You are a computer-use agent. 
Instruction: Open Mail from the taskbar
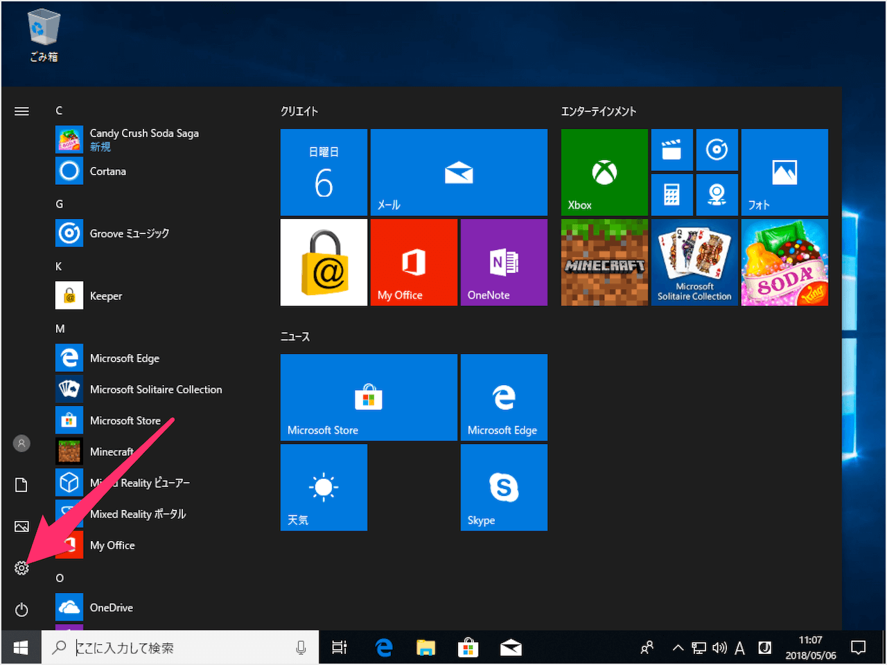pos(511,648)
